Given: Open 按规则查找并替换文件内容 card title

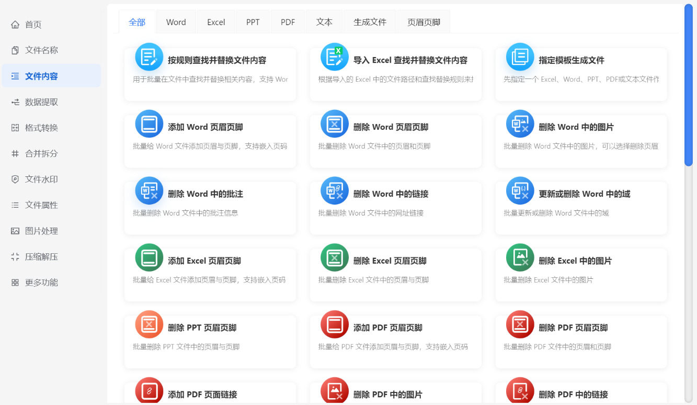Looking at the screenshot, I should pyautogui.click(x=217, y=60).
